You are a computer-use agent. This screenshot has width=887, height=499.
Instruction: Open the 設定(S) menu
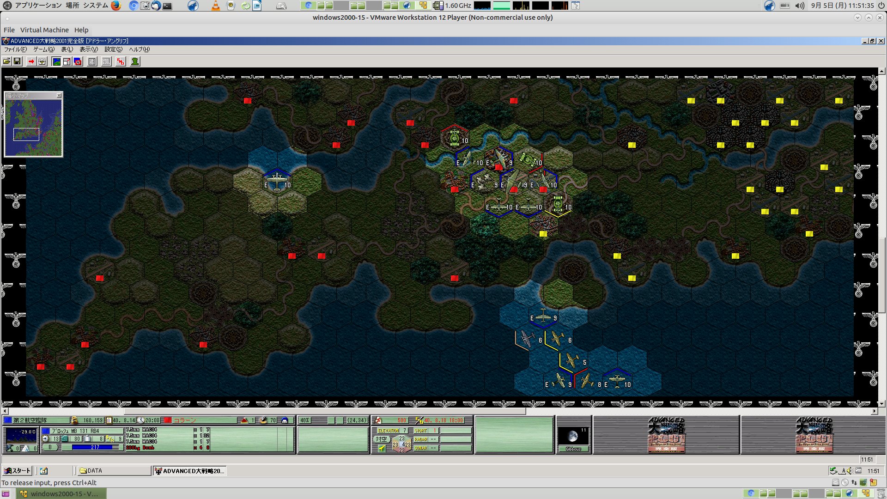113,49
